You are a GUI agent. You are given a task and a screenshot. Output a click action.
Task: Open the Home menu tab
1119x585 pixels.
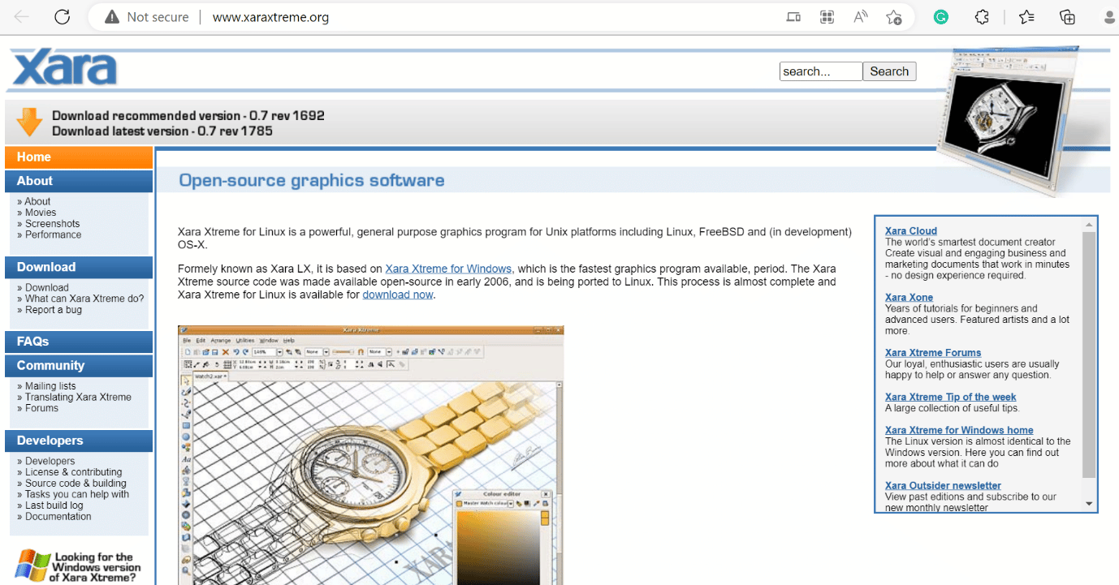(x=79, y=157)
